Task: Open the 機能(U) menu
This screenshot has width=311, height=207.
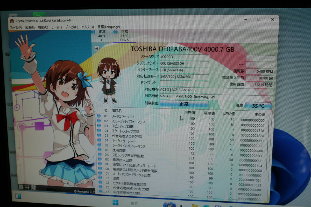Action: point(43,27)
